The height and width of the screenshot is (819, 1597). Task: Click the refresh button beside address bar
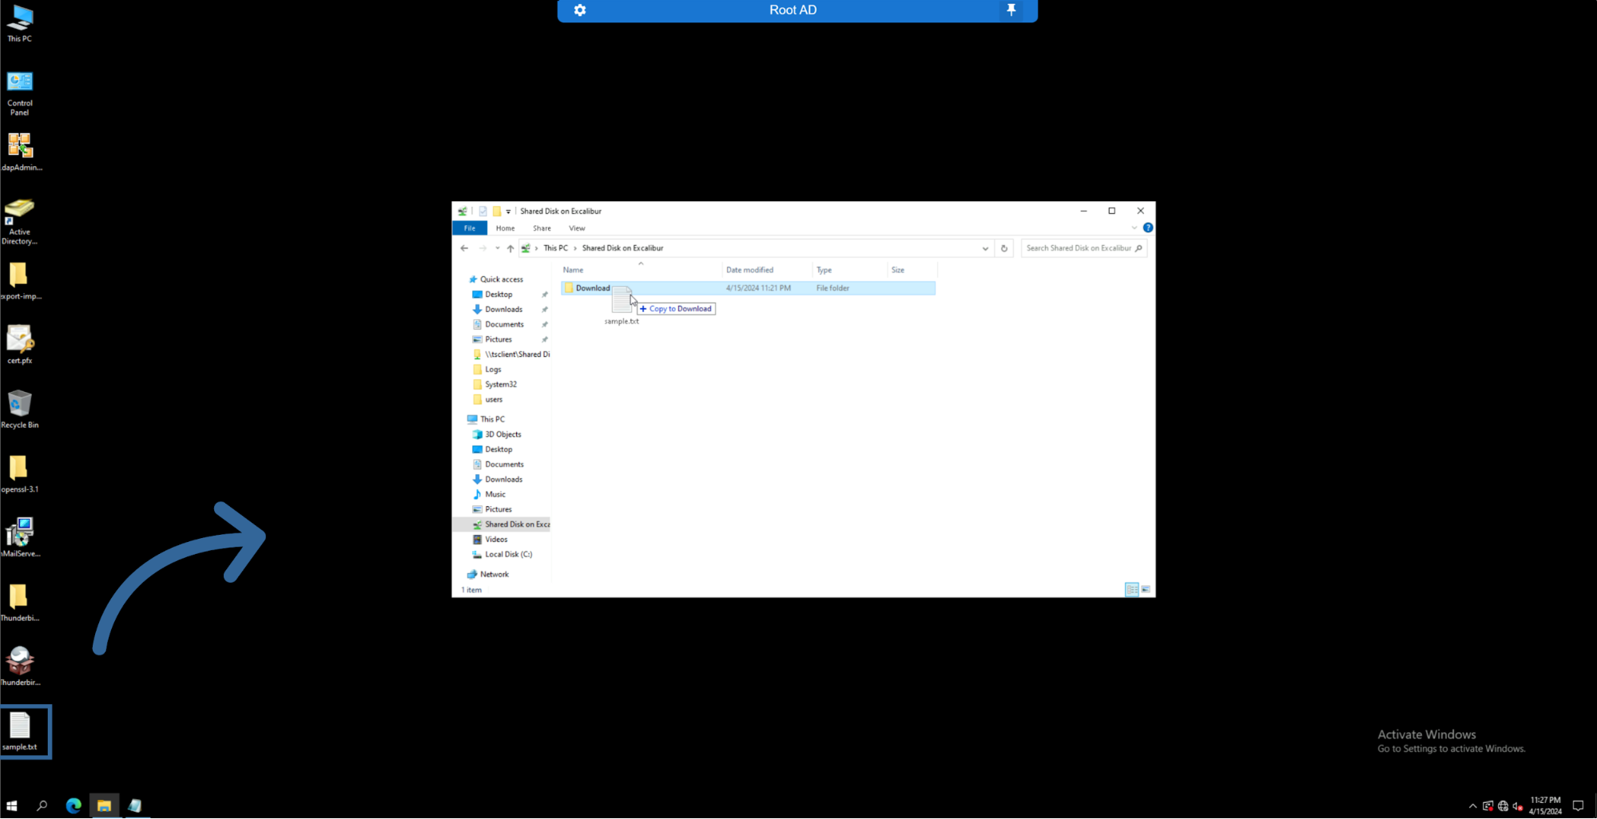pyautogui.click(x=1004, y=248)
